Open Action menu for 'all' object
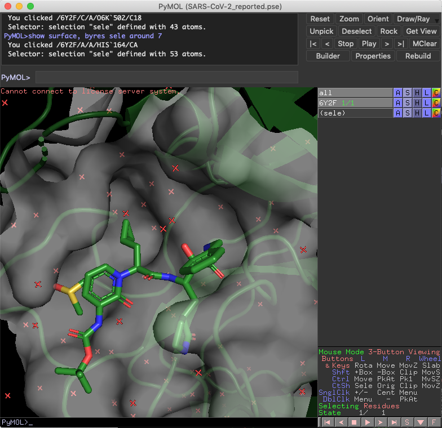442x428 pixels. coord(398,92)
